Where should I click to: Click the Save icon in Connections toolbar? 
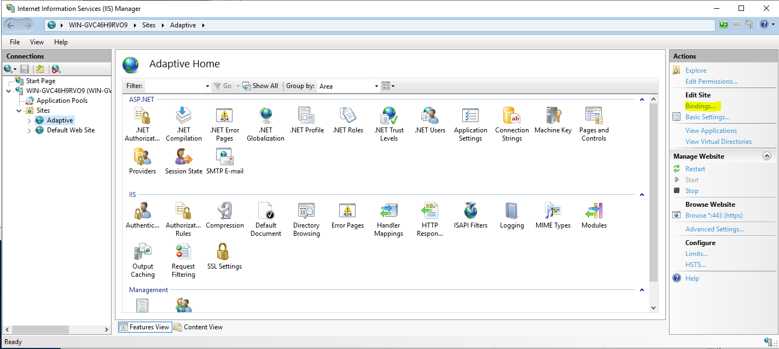pos(25,69)
